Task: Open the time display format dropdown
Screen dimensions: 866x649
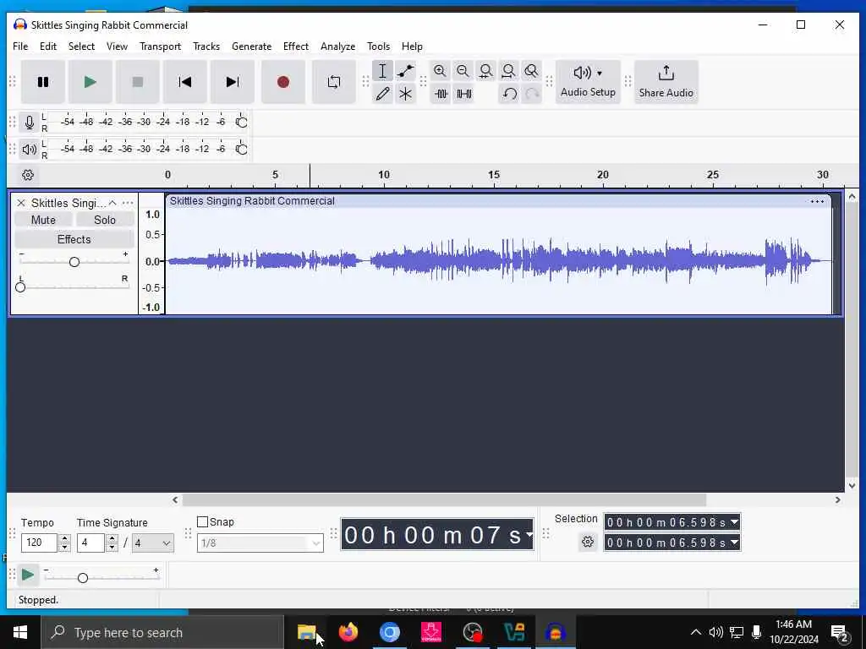Action: [529, 534]
